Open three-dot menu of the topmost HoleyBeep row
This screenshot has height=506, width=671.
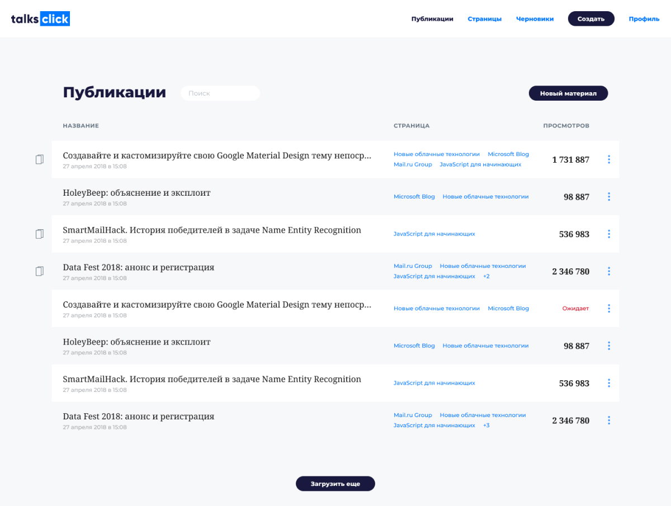pos(609,197)
